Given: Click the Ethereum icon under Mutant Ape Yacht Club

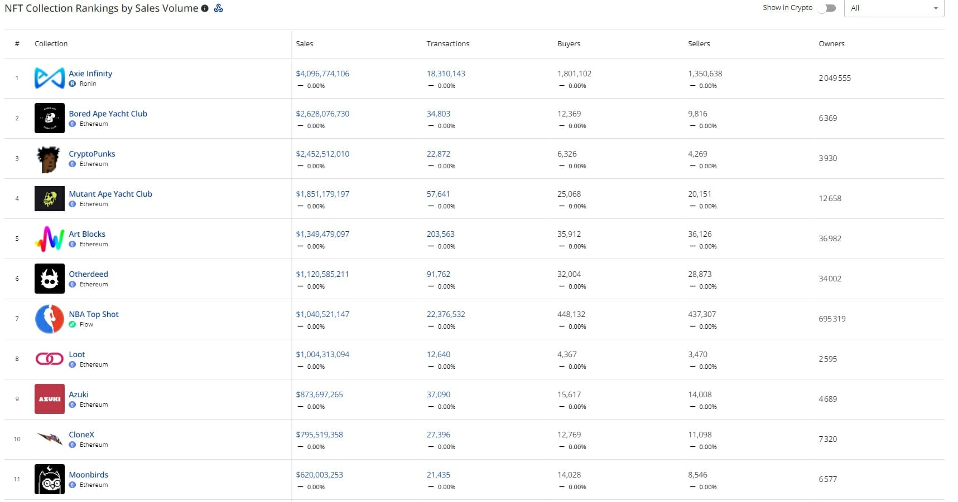Looking at the screenshot, I should click(x=73, y=204).
